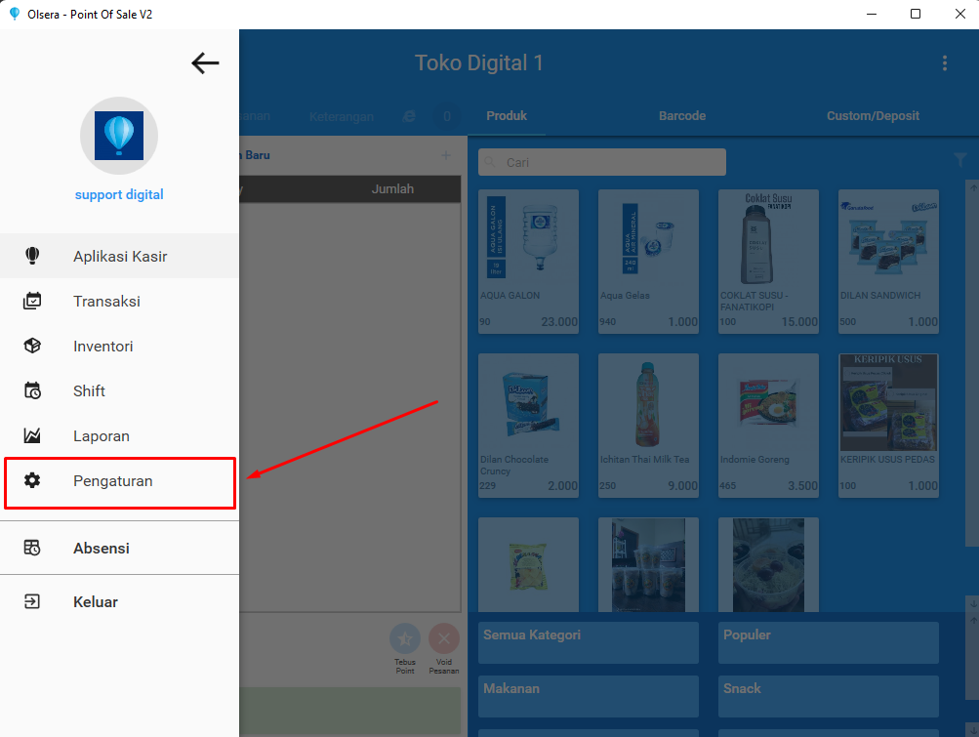
Task: Select the Dilan Chocolate Cruncy product
Action: pyautogui.click(x=528, y=426)
